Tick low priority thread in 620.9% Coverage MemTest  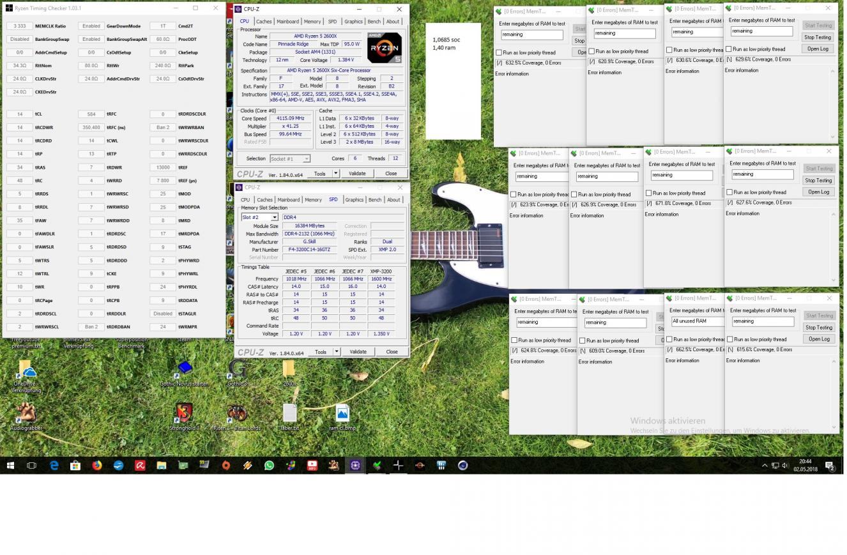591,51
